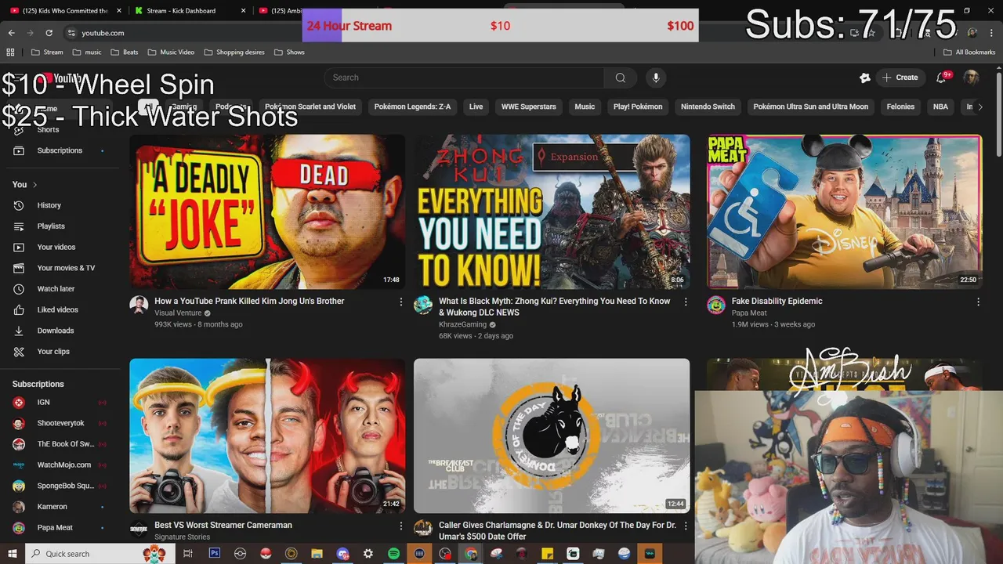Open WatchMojo.com subscription channel
Image resolution: width=1003 pixels, height=564 pixels.
60,465
